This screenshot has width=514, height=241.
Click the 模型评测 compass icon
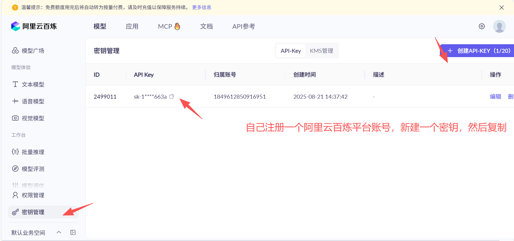[x=15, y=169]
